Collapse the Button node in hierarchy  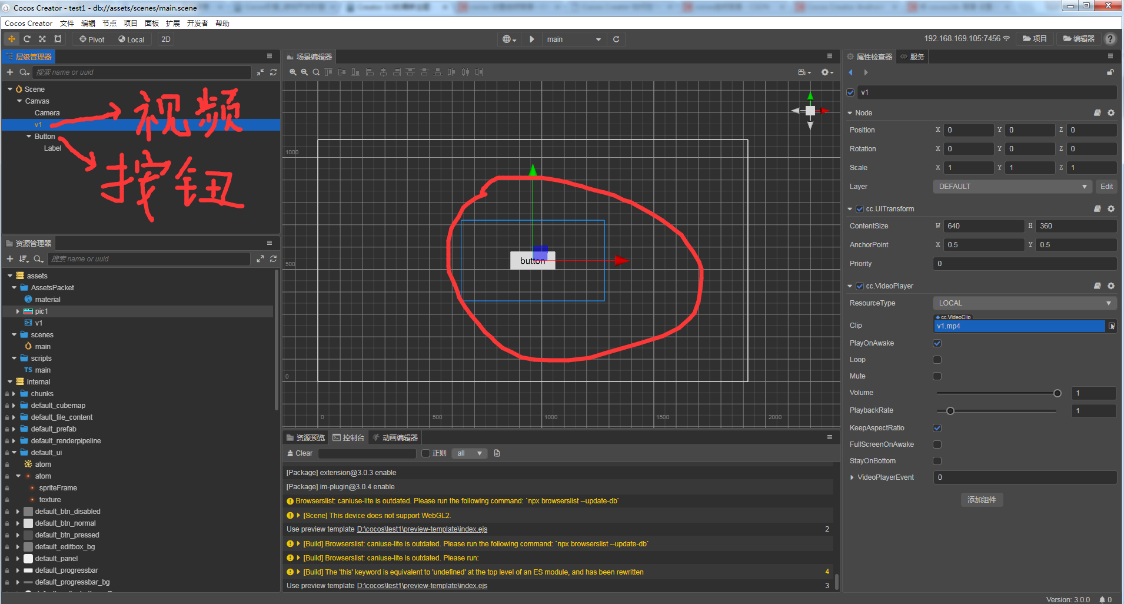click(x=29, y=137)
